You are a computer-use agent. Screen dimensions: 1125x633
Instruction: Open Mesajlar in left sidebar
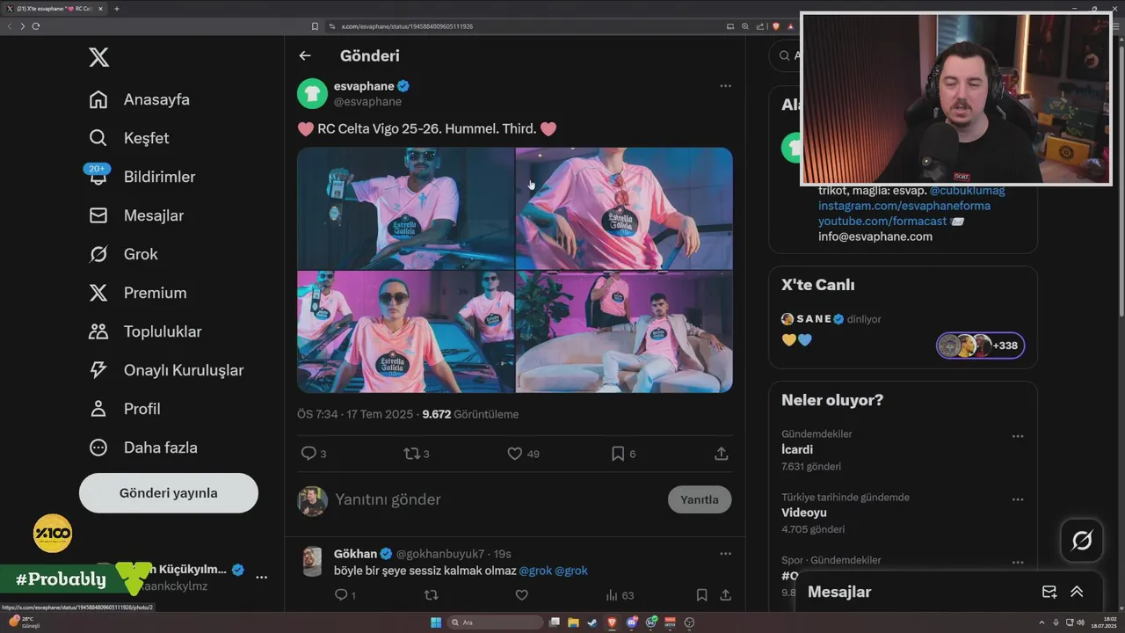click(136, 215)
